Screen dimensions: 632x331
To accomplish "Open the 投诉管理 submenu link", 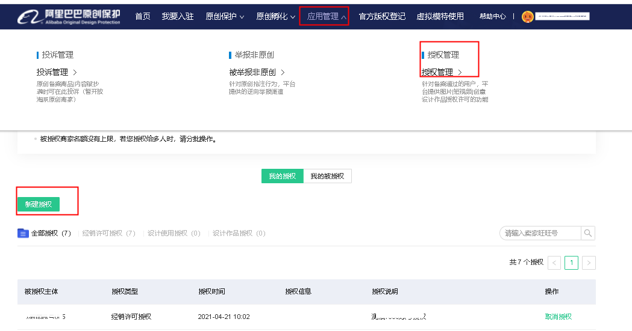I will (52, 72).
